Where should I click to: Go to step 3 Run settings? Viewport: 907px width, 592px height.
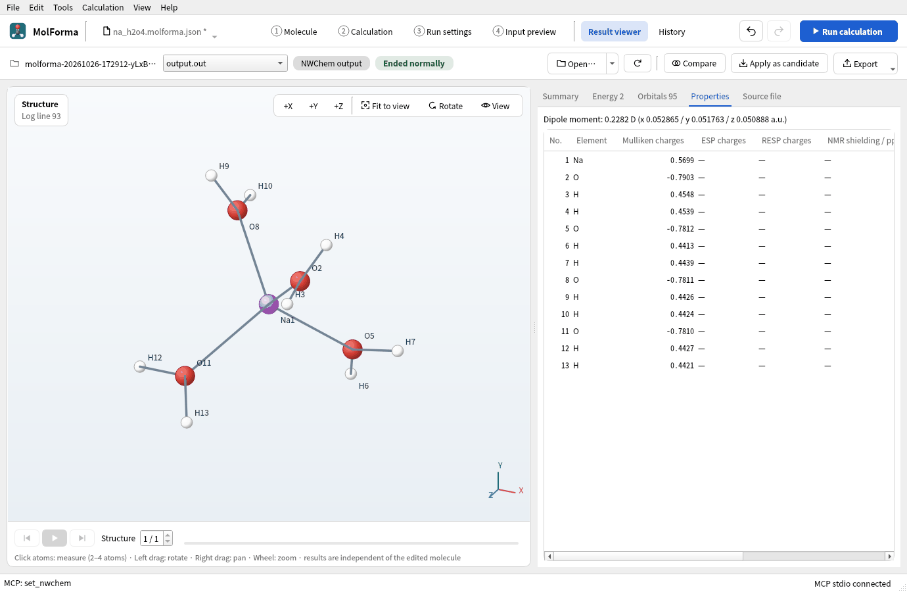[443, 32]
